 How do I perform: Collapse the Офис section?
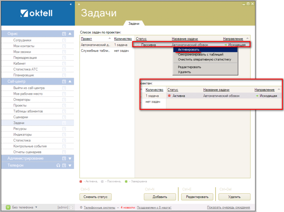point(70,34)
